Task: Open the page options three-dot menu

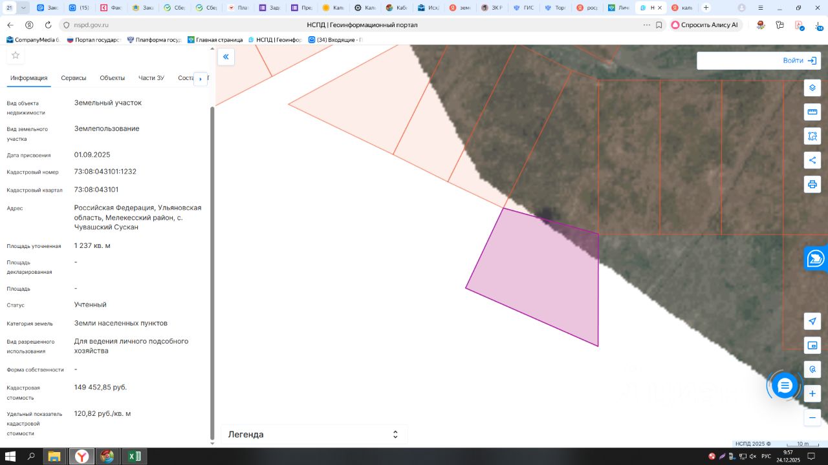Action: click(647, 25)
